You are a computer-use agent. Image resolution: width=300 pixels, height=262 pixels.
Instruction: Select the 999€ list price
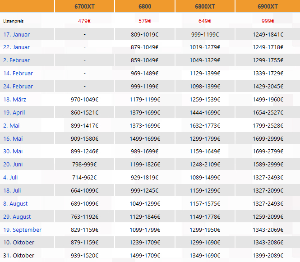[x=268, y=21]
